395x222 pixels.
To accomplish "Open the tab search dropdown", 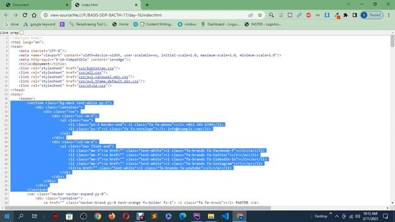I will [348, 4].
